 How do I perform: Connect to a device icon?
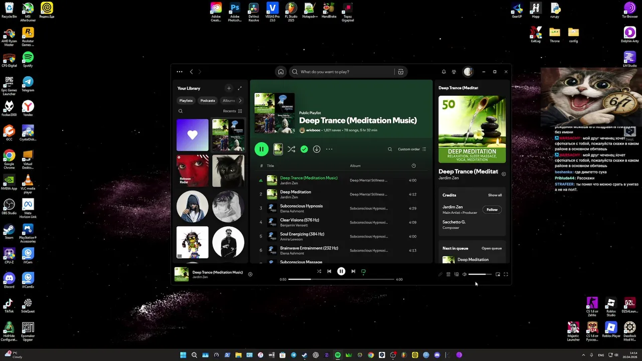point(456,274)
